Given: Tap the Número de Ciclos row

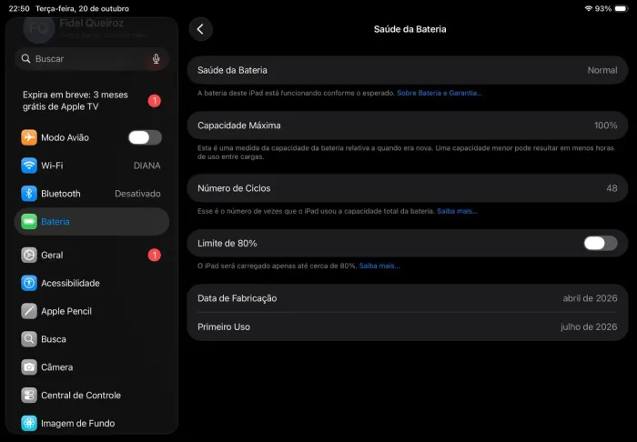Looking at the screenshot, I should [408, 188].
